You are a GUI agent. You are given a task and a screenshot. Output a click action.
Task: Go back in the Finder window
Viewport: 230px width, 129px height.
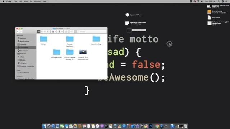(18, 32)
